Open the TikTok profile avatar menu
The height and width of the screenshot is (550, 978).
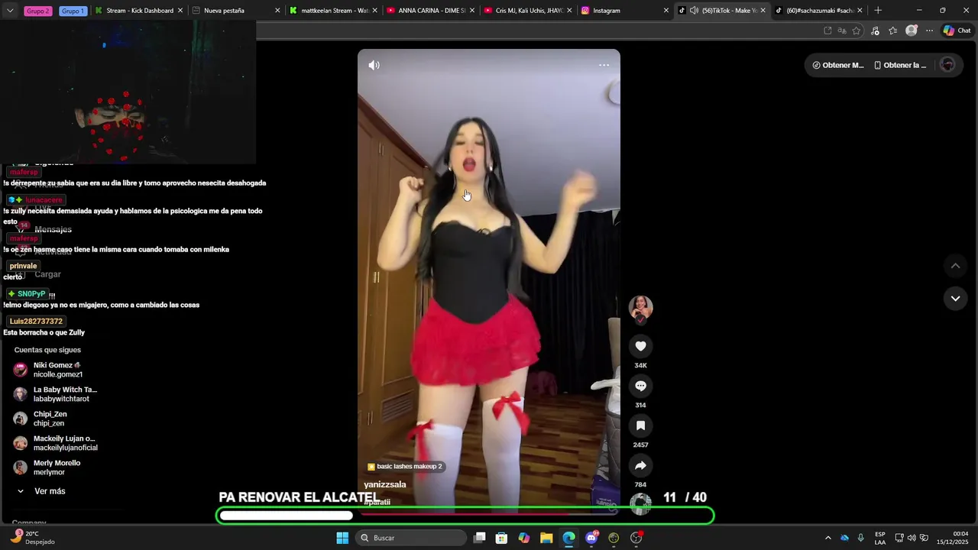tap(947, 65)
